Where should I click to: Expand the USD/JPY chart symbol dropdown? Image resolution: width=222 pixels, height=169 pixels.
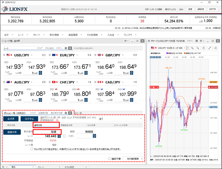tap(188, 48)
